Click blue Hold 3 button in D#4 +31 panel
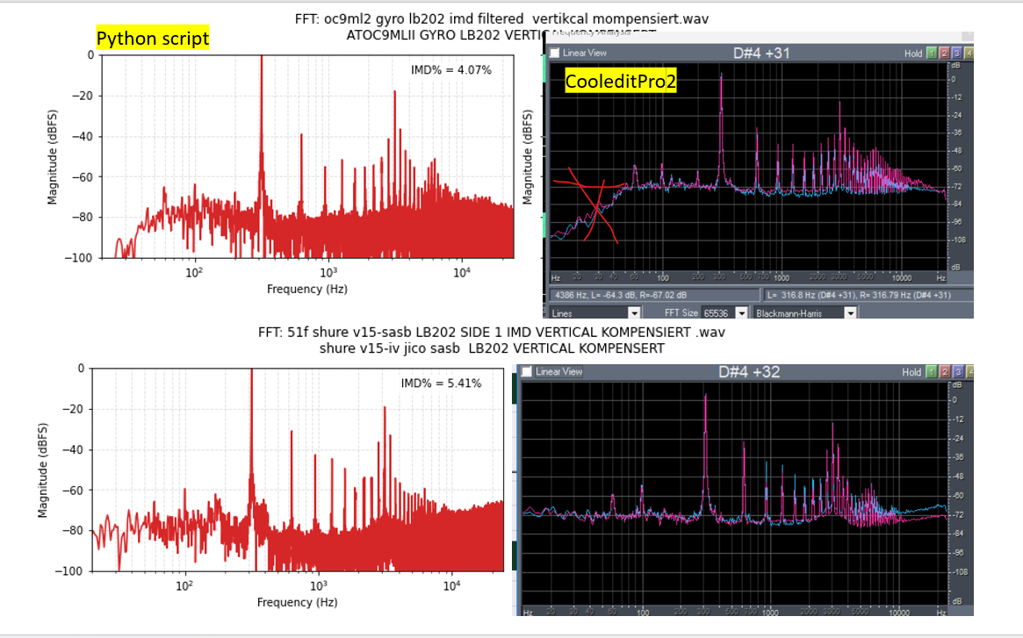Viewport: 1023px width, 638px height. 956,53
